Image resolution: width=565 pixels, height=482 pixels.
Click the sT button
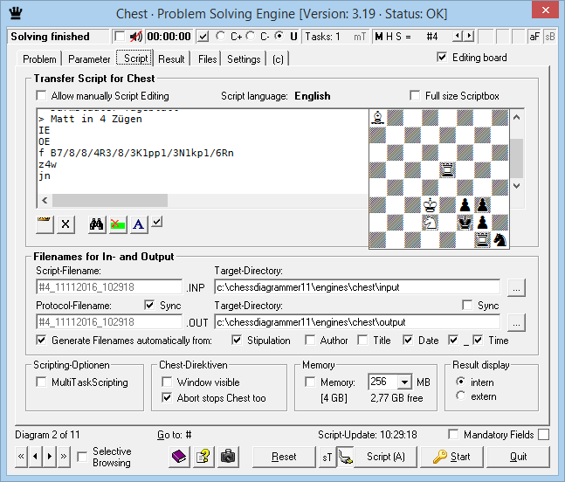[327, 458]
